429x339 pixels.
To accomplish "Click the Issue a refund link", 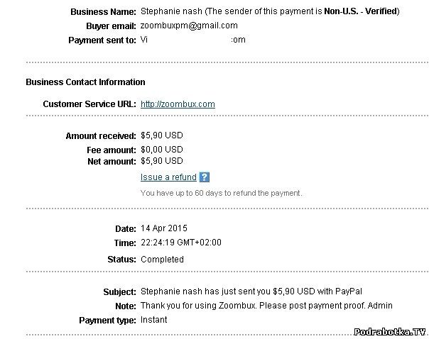I will (x=168, y=177).
